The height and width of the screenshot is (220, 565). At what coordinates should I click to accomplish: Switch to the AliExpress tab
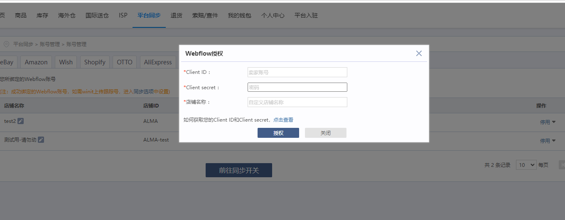pyautogui.click(x=158, y=62)
